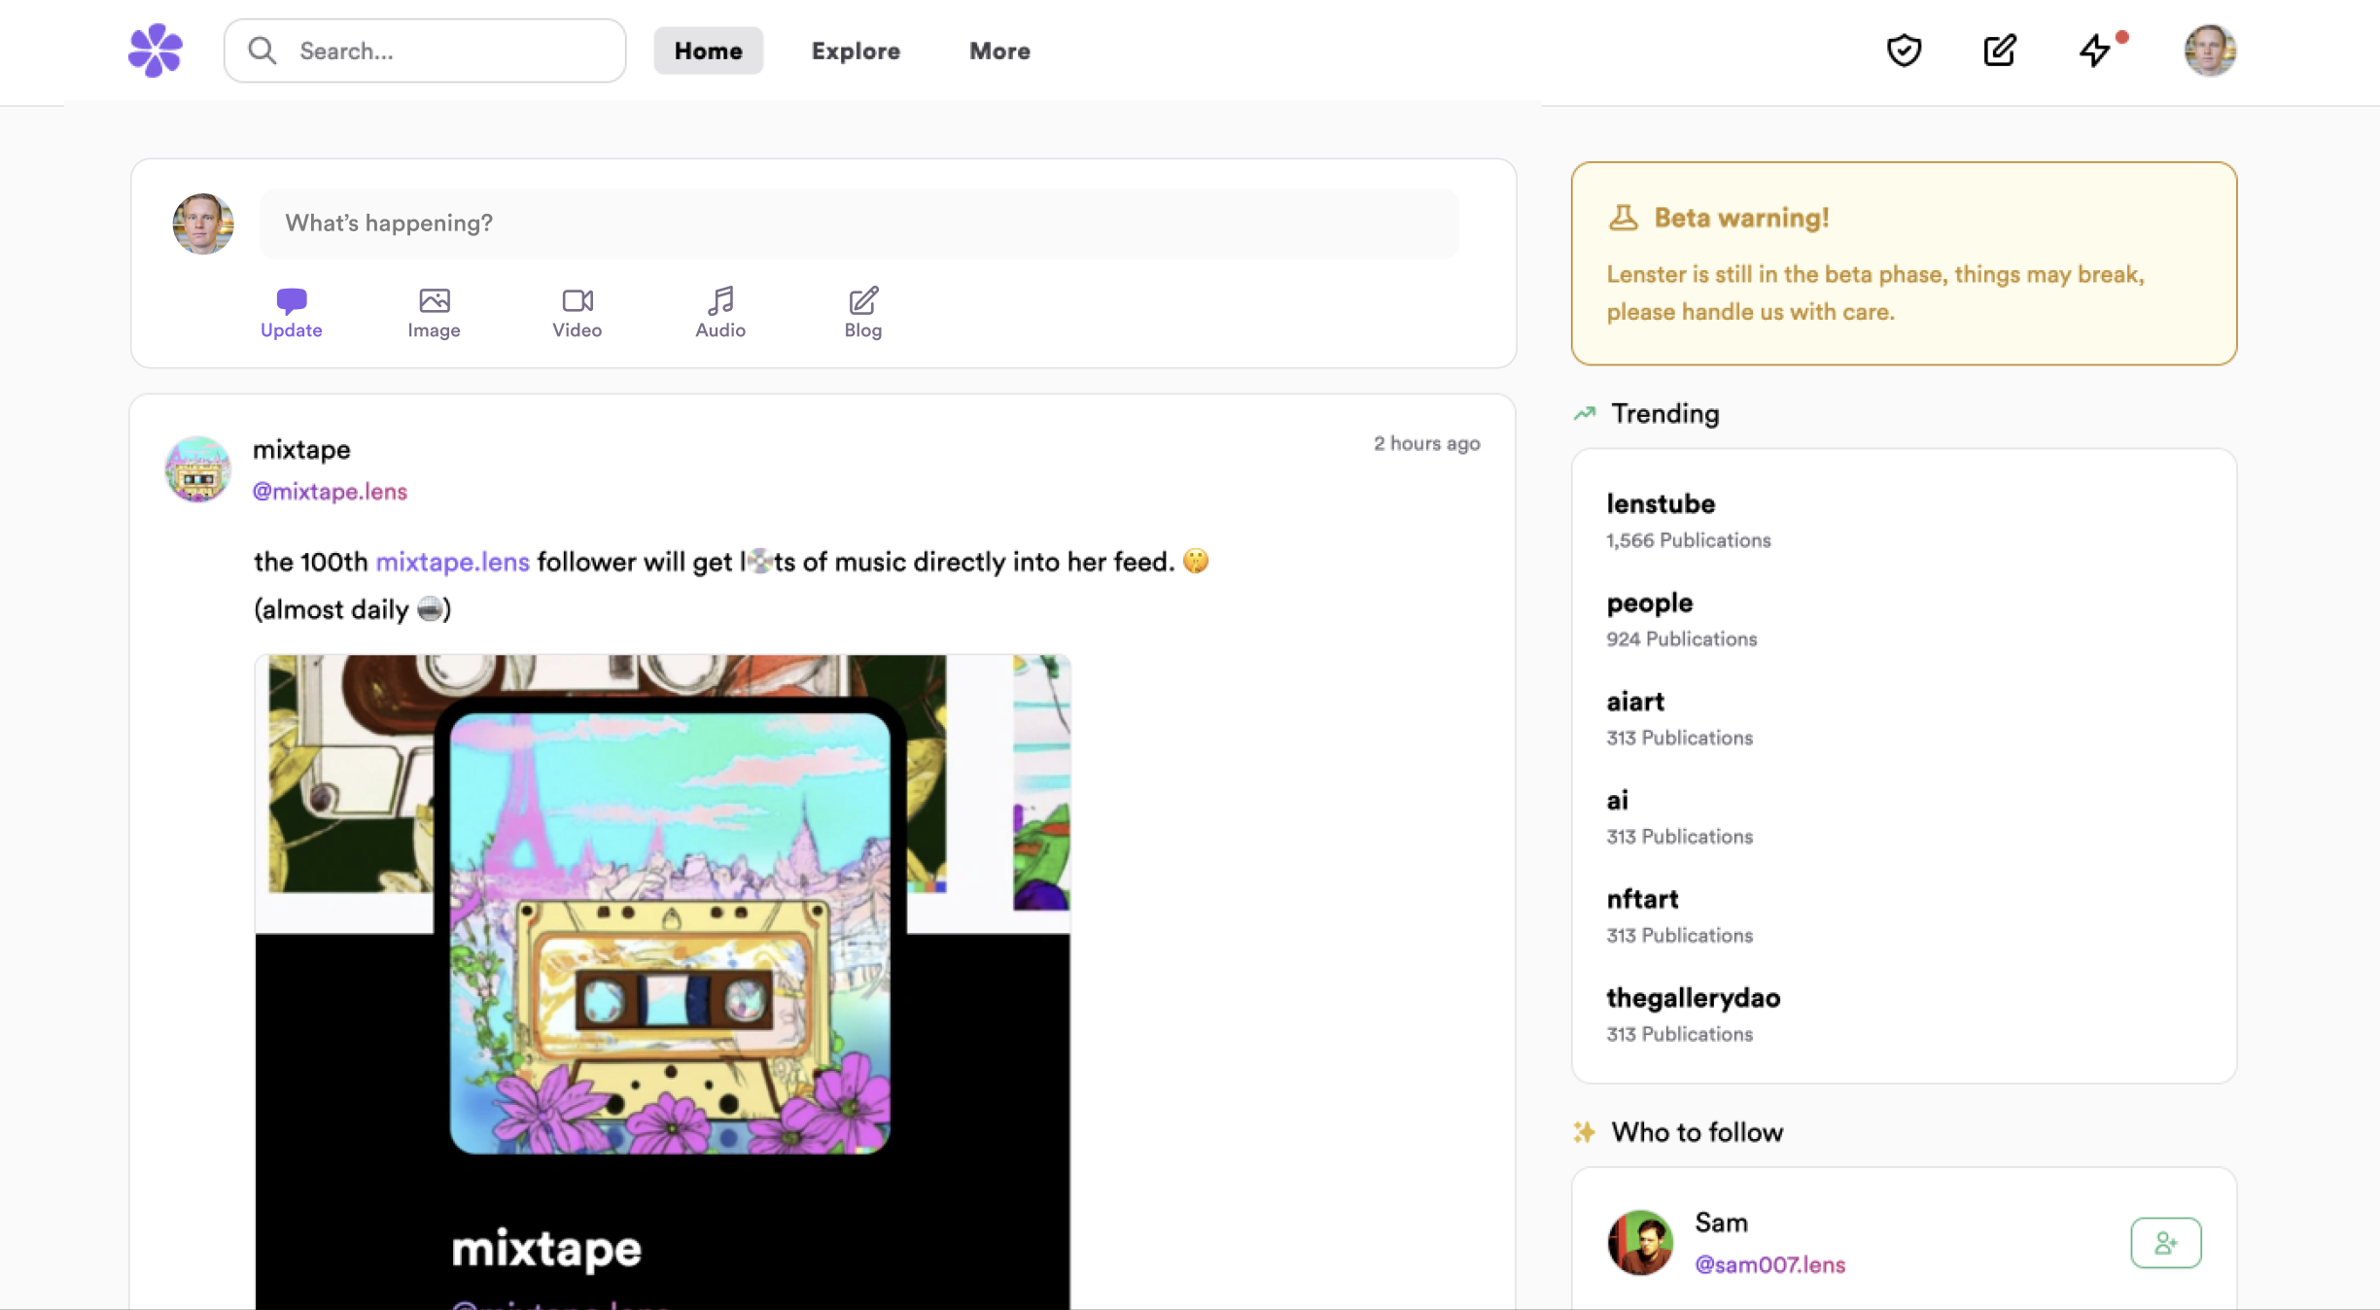Select the Audio post type
Image resolution: width=2380 pixels, height=1310 pixels.
tap(719, 313)
